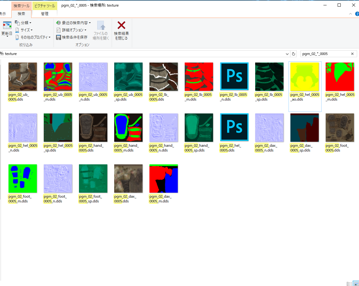Click the 更新日 calendar icon
Viewport: 359px width, 286px height.
[x=7, y=25]
